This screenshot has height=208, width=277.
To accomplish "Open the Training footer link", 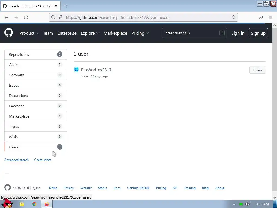I will [x=190, y=188].
